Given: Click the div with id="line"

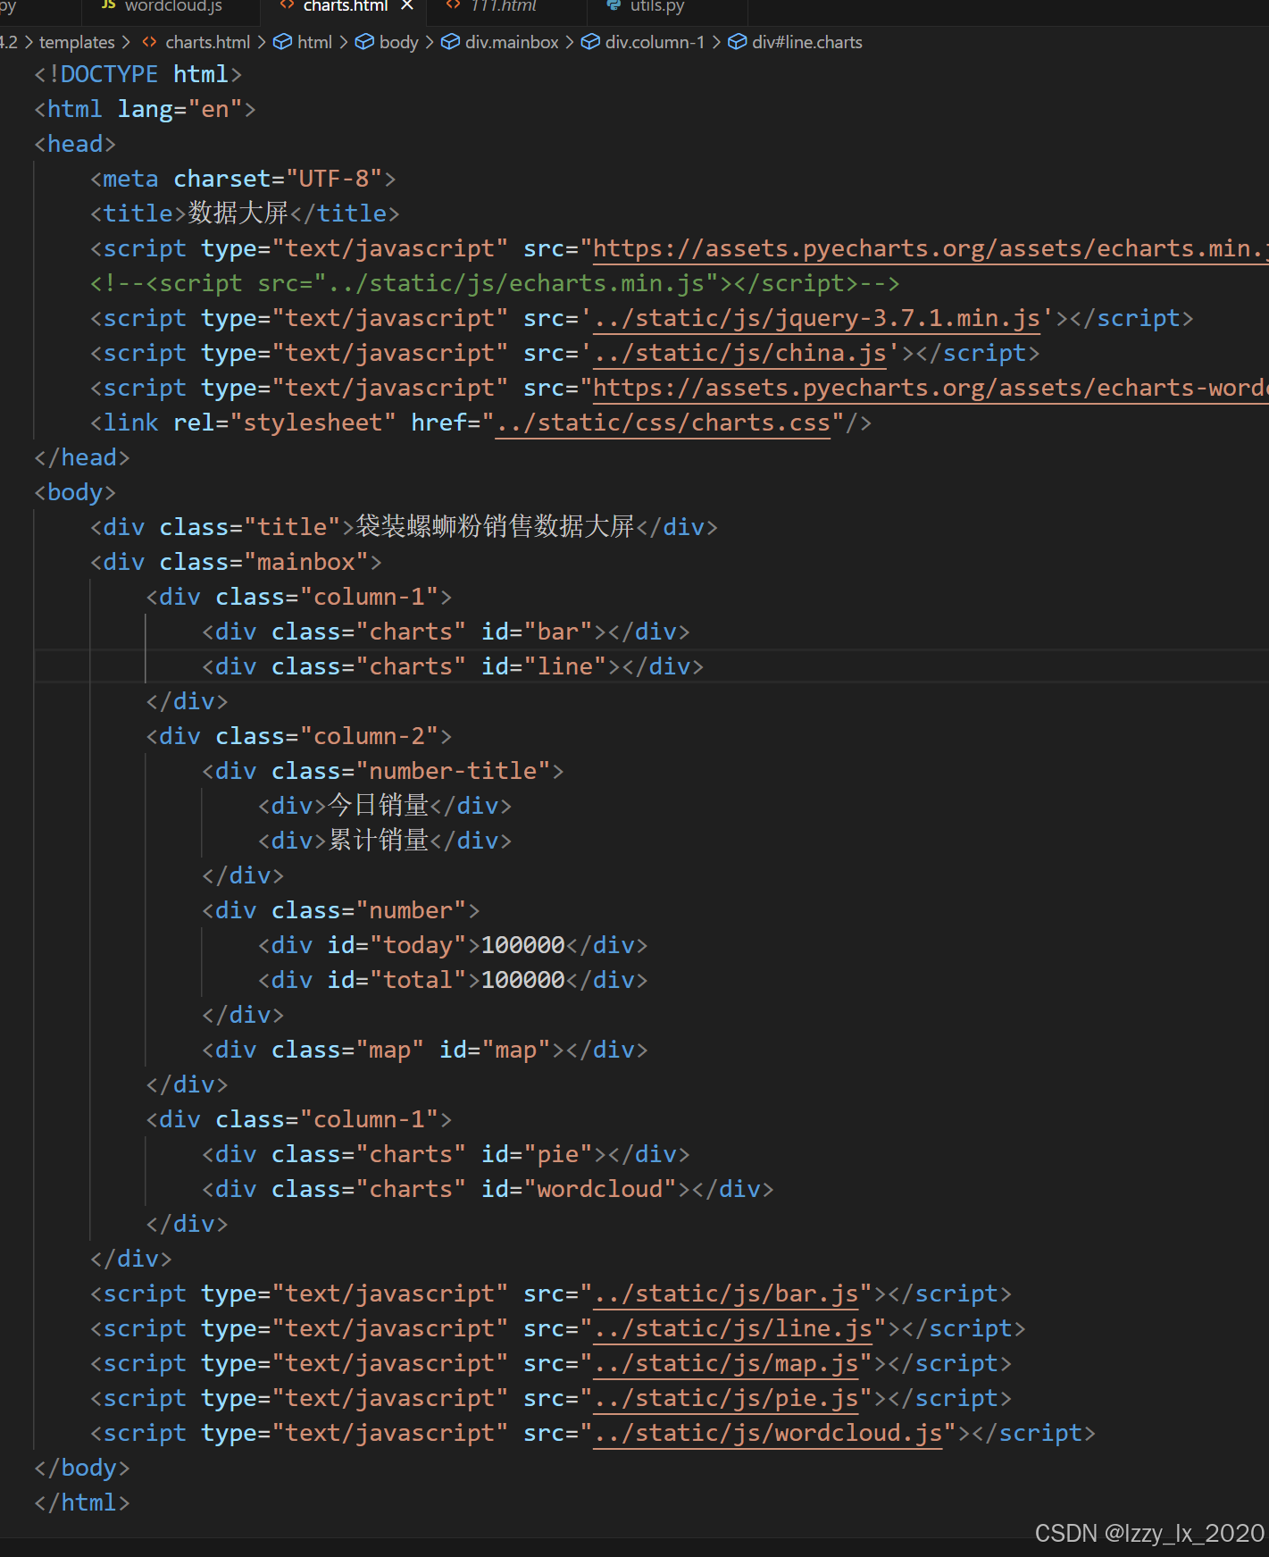Looking at the screenshot, I should click(x=453, y=666).
